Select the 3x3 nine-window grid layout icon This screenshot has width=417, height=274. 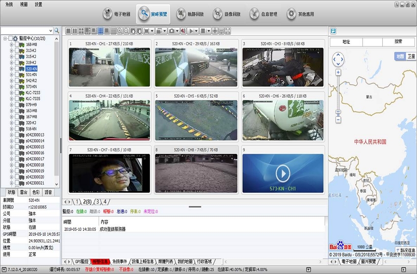(101, 31)
